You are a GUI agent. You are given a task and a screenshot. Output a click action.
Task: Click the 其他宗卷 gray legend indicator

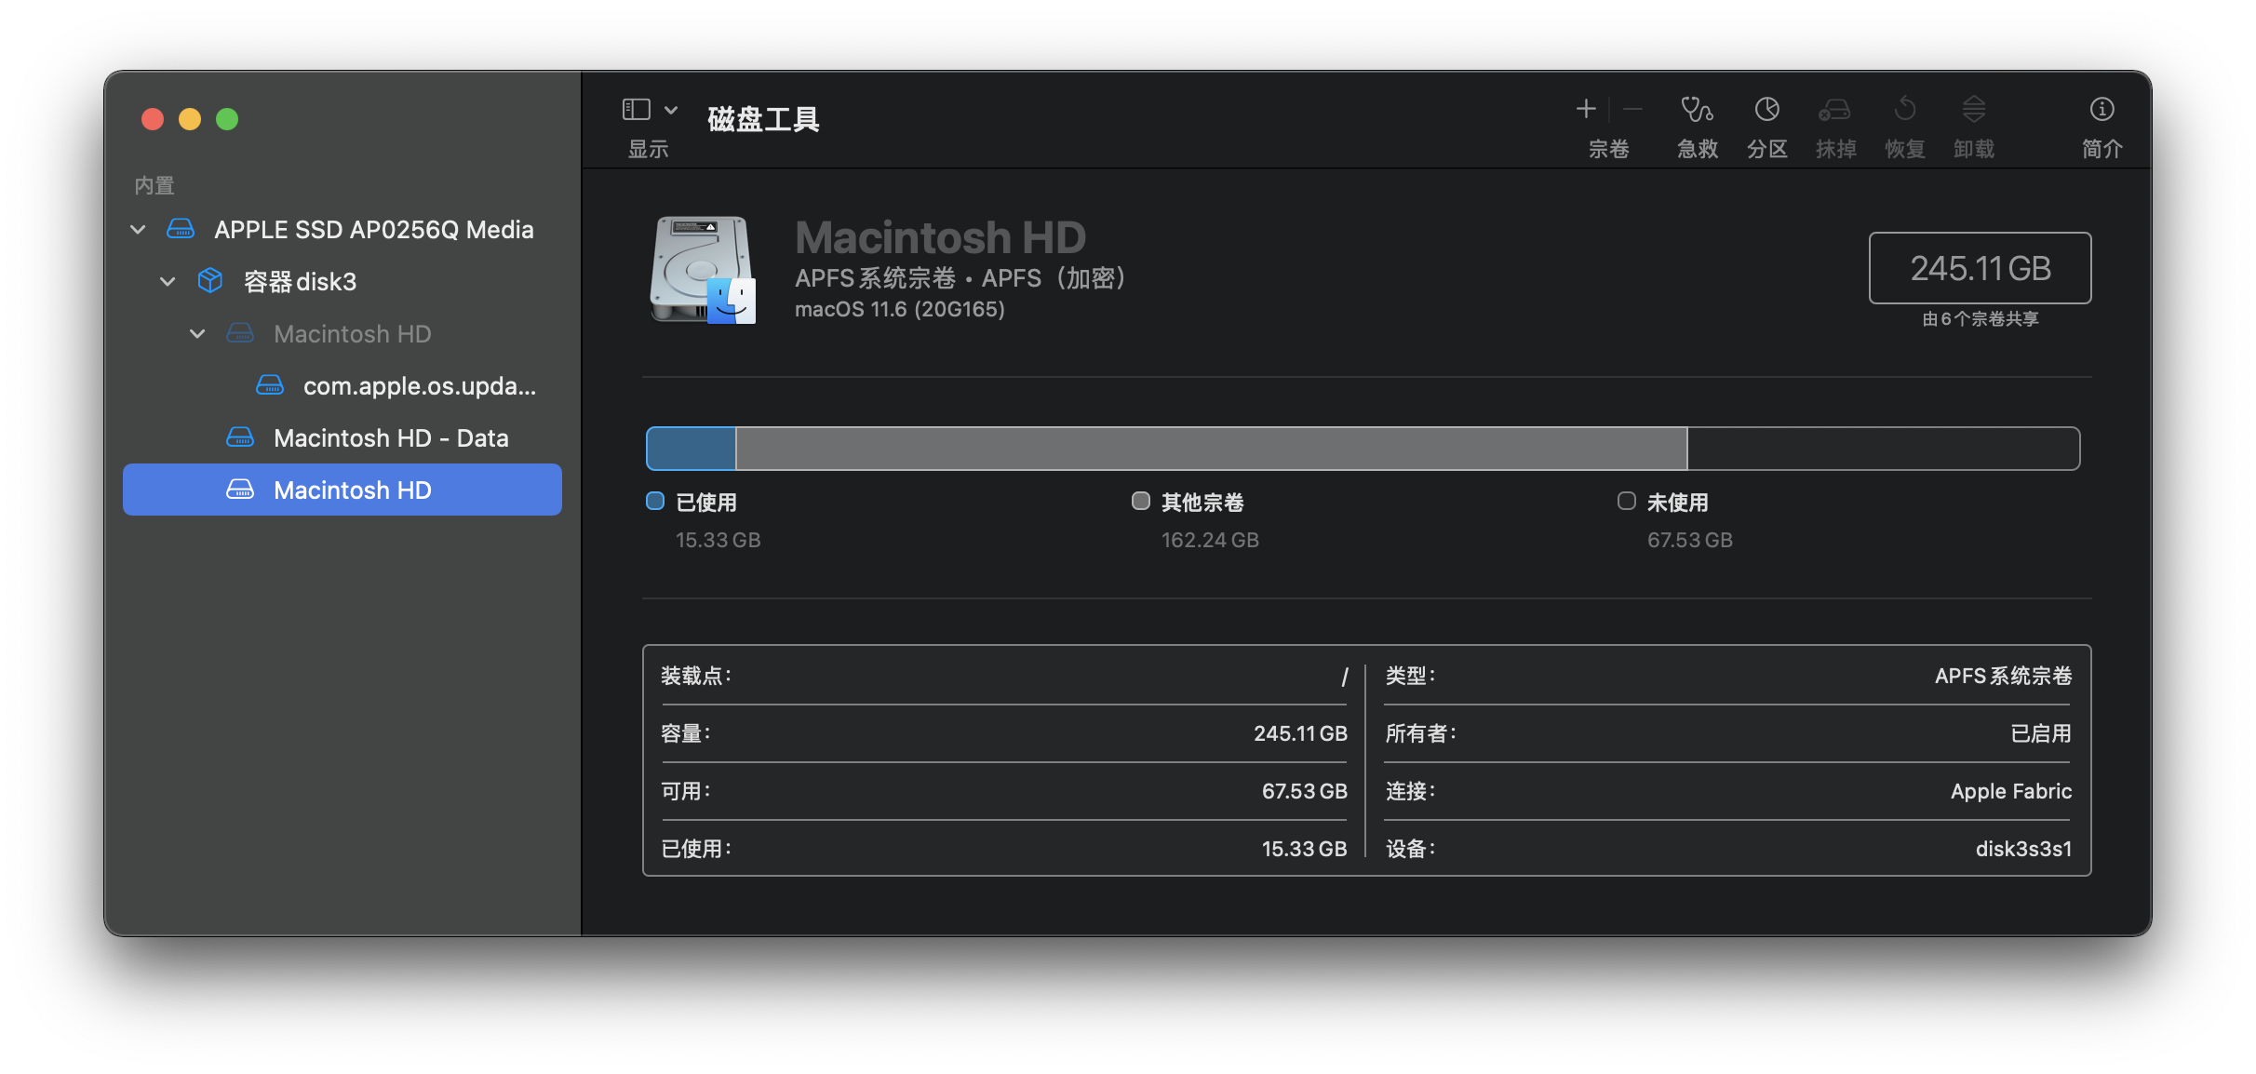pos(1141,502)
